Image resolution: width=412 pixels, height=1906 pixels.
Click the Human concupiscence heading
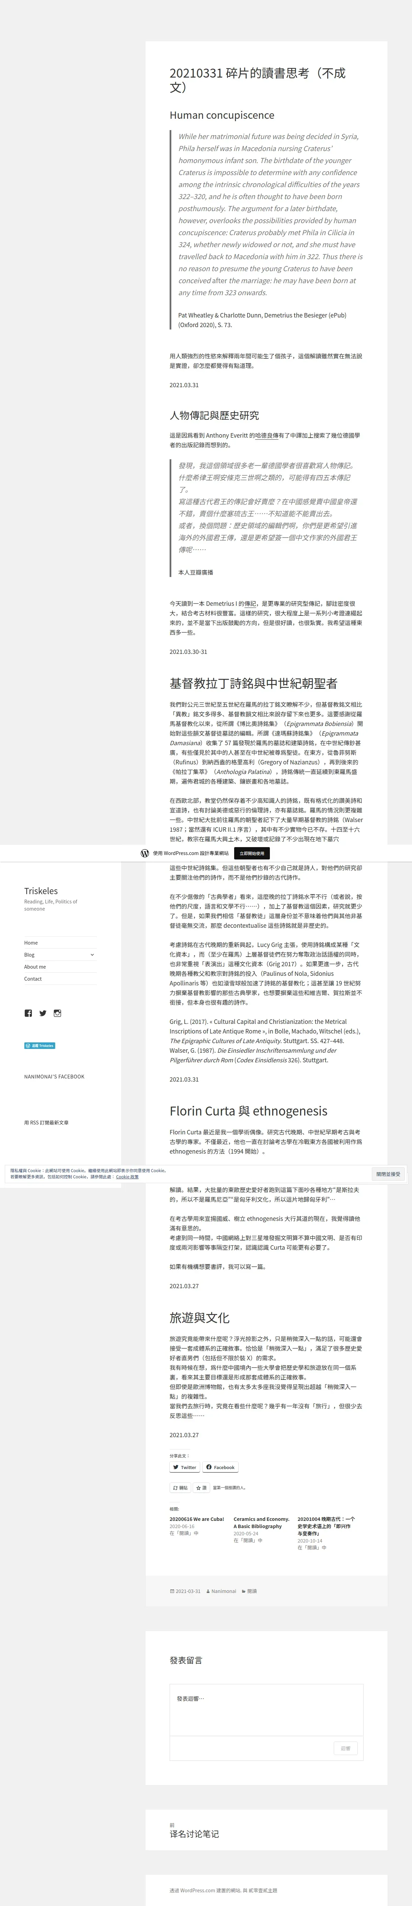point(222,115)
